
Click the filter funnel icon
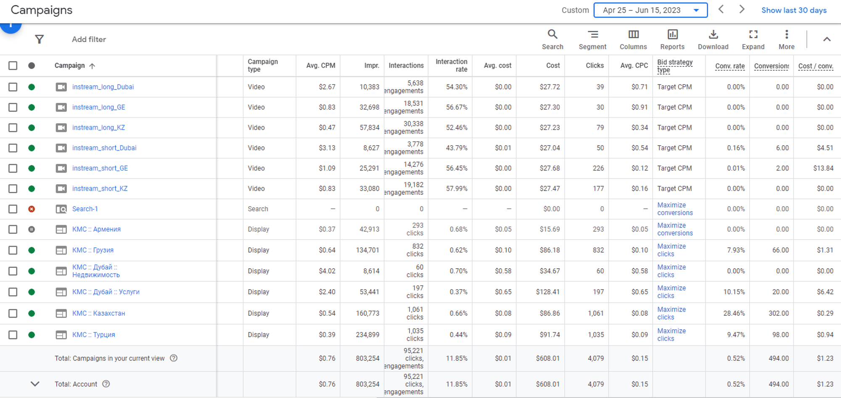pyautogui.click(x=40, y=39)
